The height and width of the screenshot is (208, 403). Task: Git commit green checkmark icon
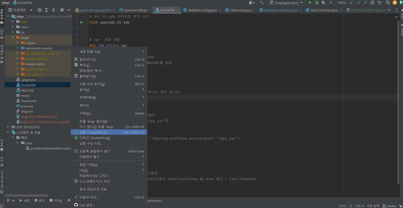click(359, 3)
